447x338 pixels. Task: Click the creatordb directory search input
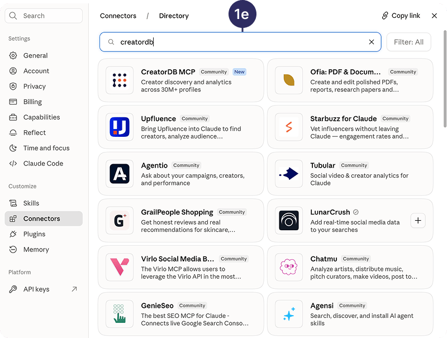tap(240, 42)
